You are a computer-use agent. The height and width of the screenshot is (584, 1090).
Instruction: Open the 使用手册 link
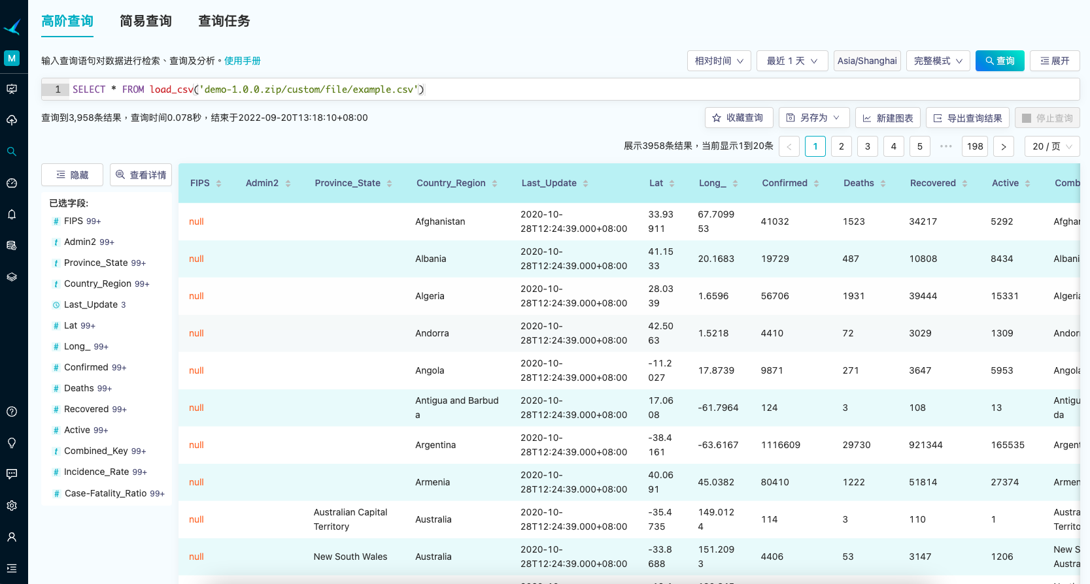(x=243, y=61)
